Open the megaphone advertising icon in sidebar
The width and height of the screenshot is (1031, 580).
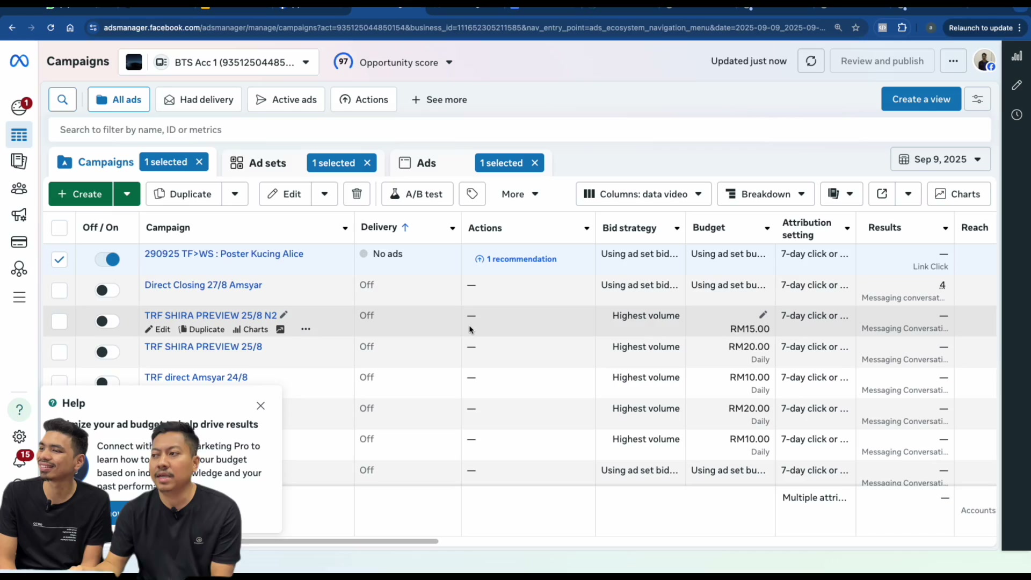[19, 215]
